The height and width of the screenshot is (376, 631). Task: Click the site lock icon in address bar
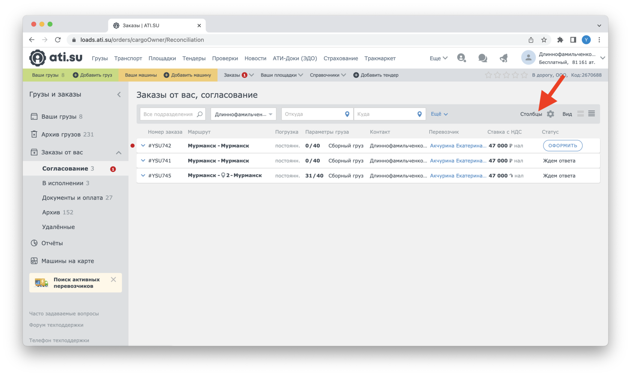74,40
